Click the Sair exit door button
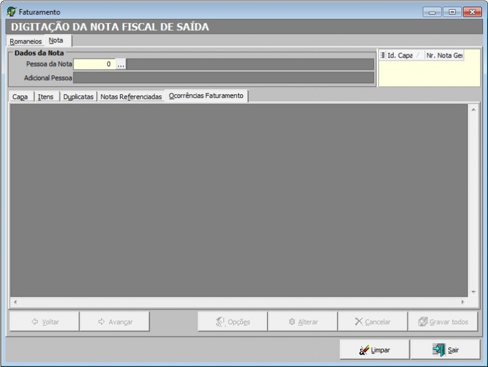 pos(445,350)
